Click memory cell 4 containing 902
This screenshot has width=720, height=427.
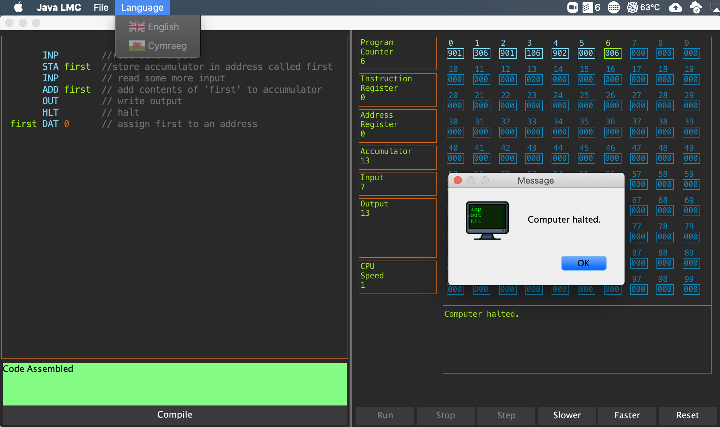pyautogui.click(x=560, y=53)
